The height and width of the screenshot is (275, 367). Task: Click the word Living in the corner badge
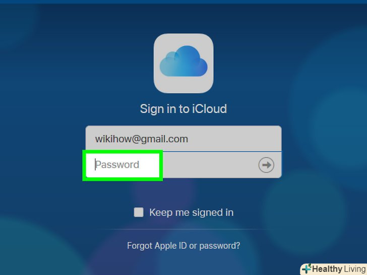355,269
